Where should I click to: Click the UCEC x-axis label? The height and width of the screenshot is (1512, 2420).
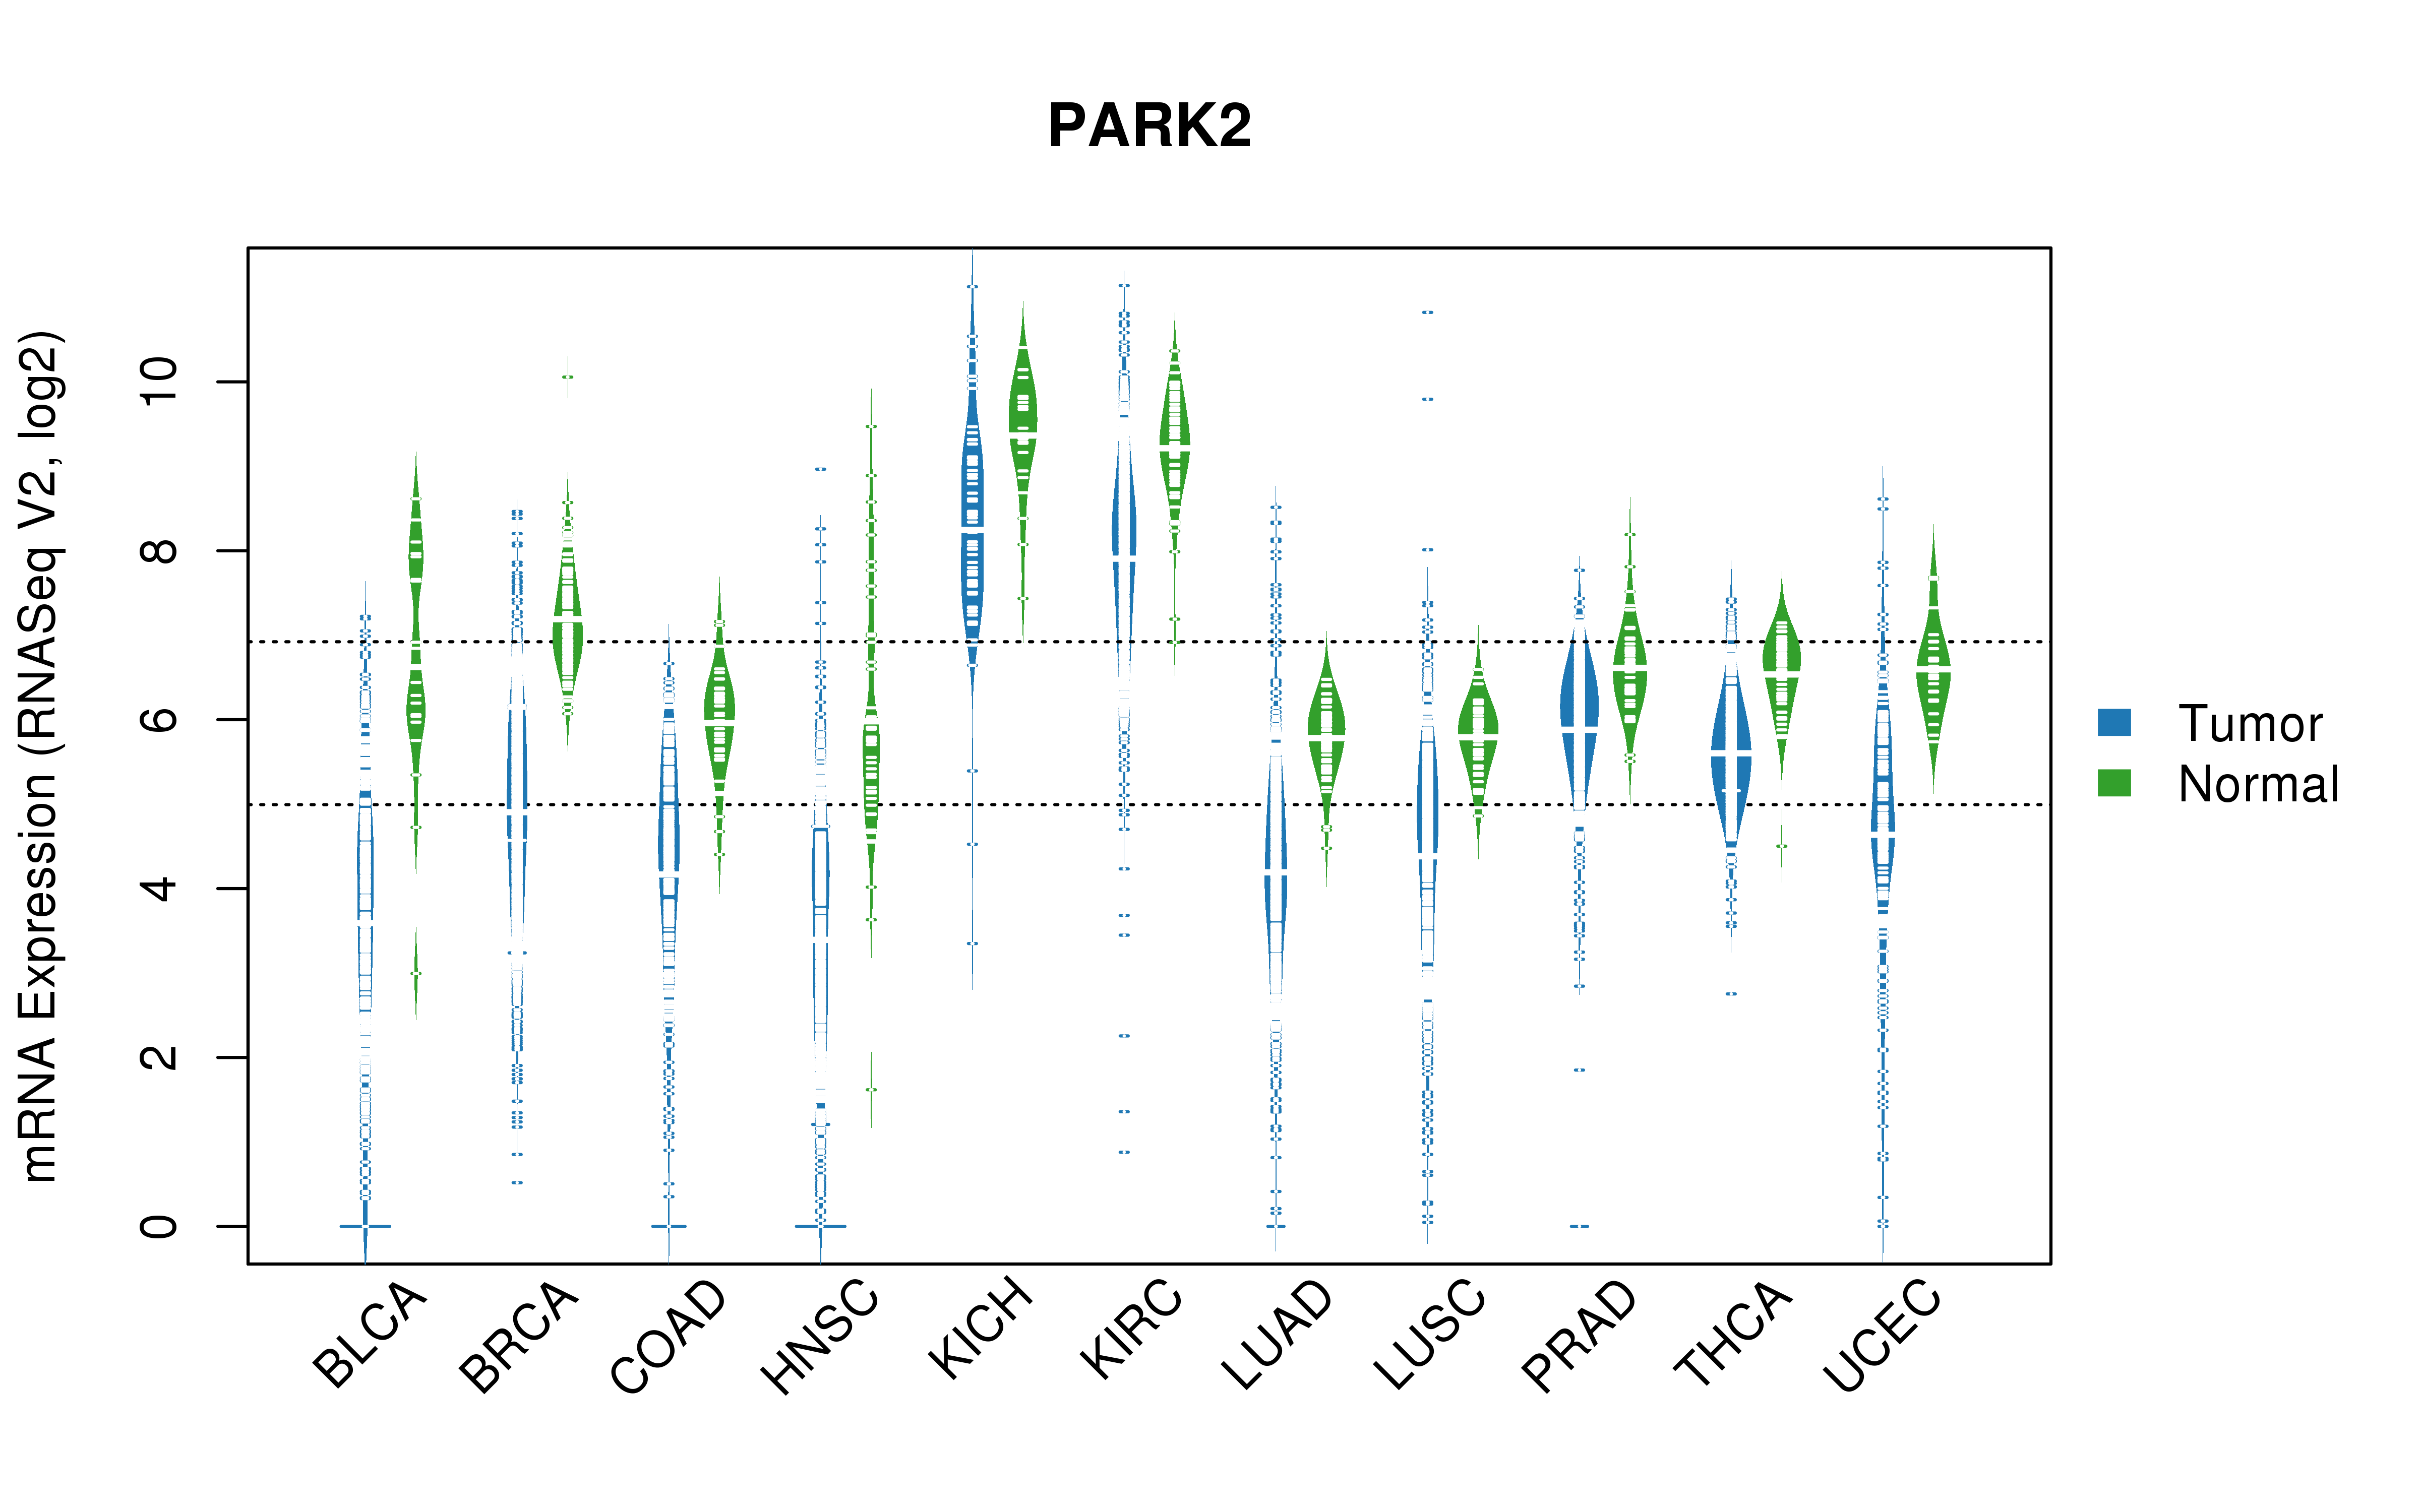coord(1882,1336)
